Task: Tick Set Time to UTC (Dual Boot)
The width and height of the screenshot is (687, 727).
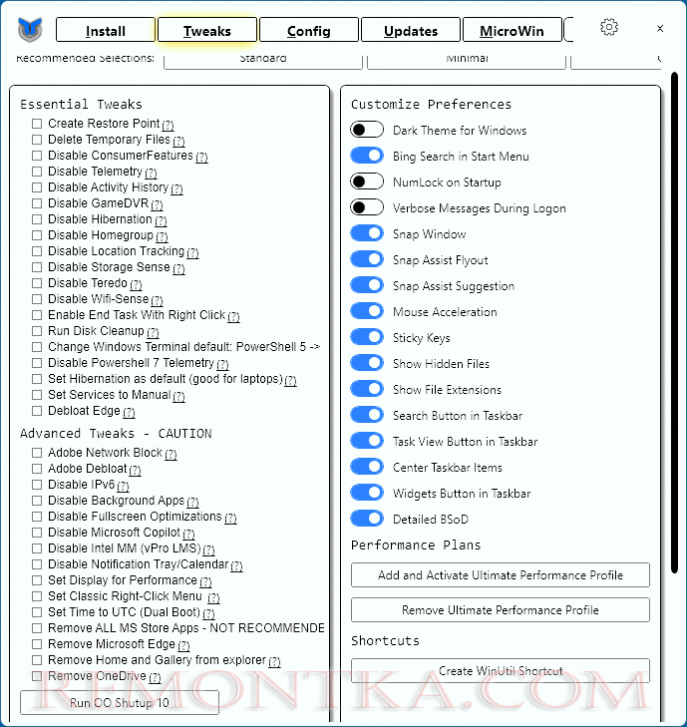Action: [37, 612]
